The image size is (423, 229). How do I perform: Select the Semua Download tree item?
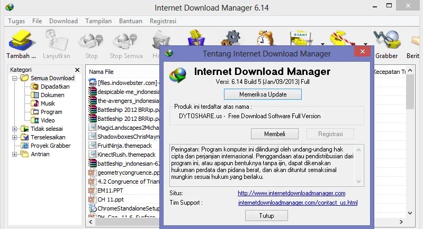52,78
